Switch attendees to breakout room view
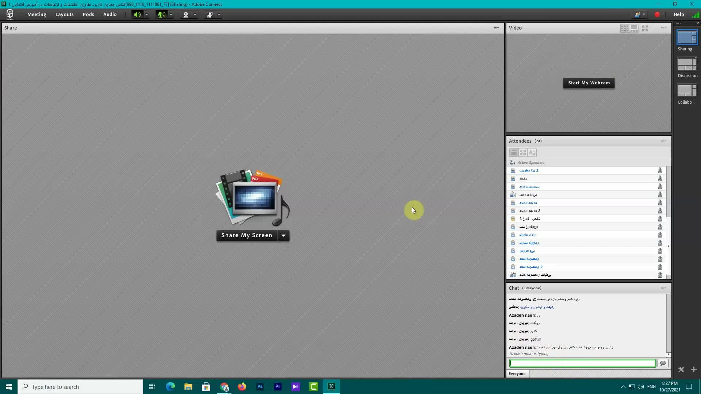701x394 pixels. click(x=523, y=152)
